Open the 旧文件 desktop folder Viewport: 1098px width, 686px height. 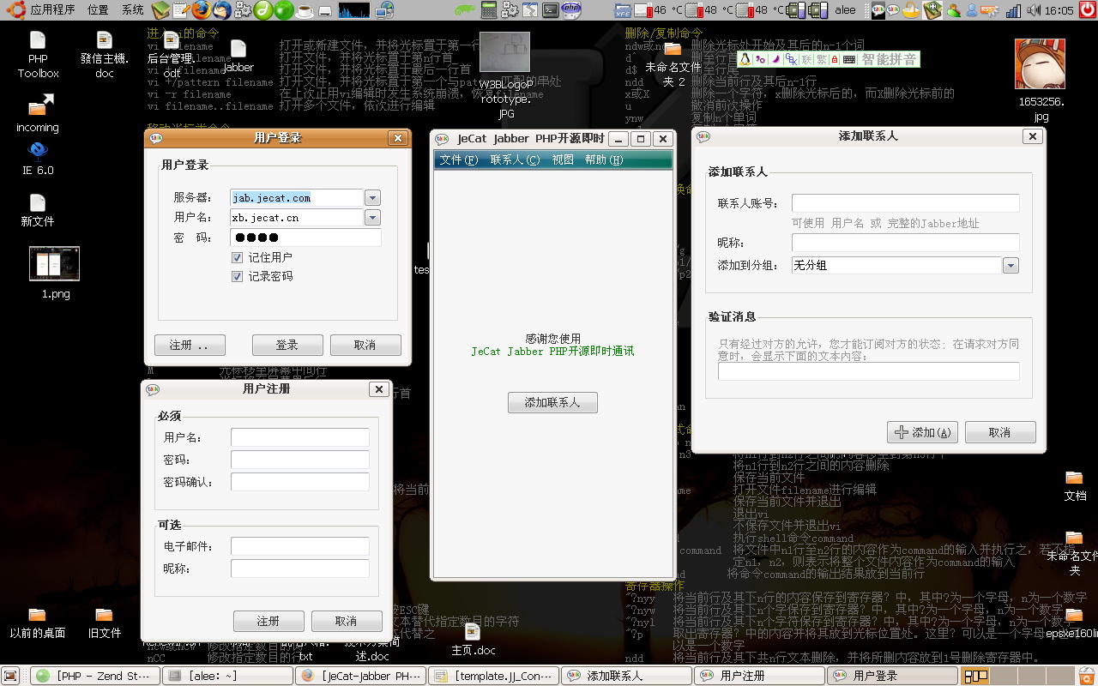105,623
